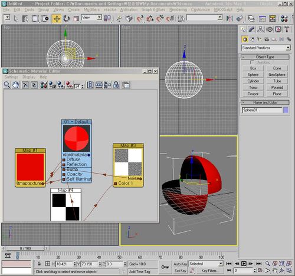The image size is (295, 276).
Task: Click the Select Object arrow tool
Action: [x=16, y=19]
